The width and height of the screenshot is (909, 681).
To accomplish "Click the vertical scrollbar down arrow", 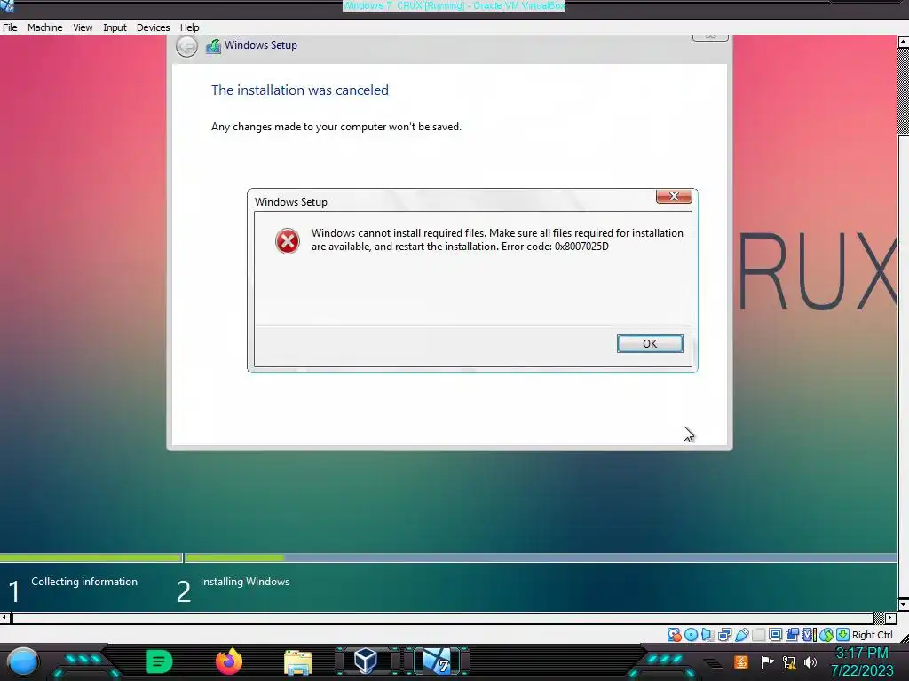I will (903, 605).
